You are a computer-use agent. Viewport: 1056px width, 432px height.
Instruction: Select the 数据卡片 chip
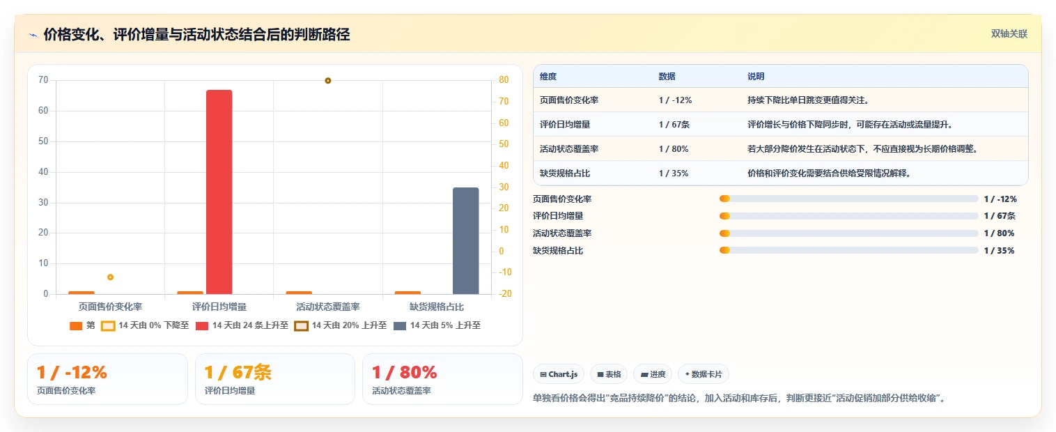point(704,374)
